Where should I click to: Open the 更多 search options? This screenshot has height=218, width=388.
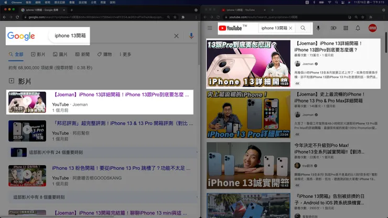pyautogui.click(x=125, y=54)
